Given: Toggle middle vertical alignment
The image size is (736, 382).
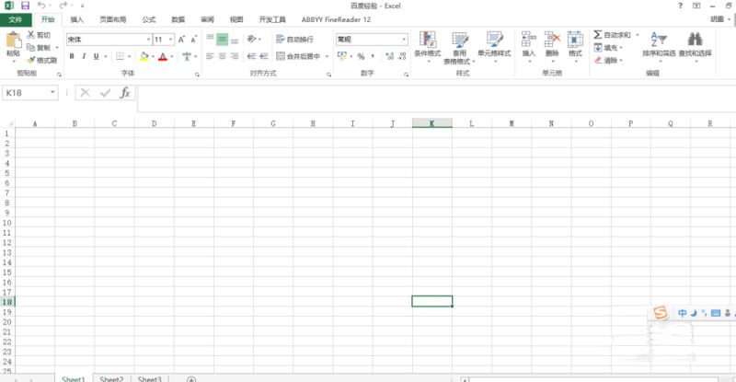Looking at the screenshot, I should pos(222,39).
